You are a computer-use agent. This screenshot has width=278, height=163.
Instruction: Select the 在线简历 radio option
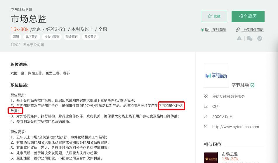(202, 30)
